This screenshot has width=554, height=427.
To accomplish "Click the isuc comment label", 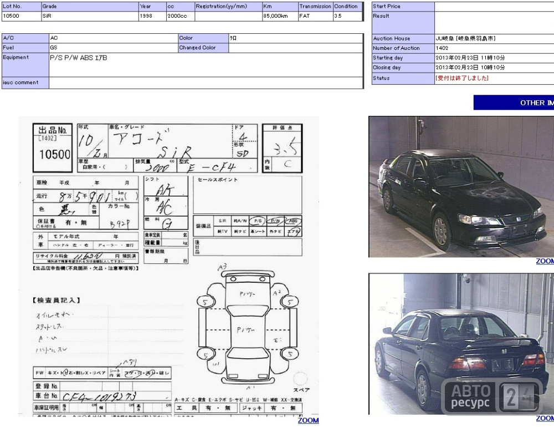I will tap(25, 82).
